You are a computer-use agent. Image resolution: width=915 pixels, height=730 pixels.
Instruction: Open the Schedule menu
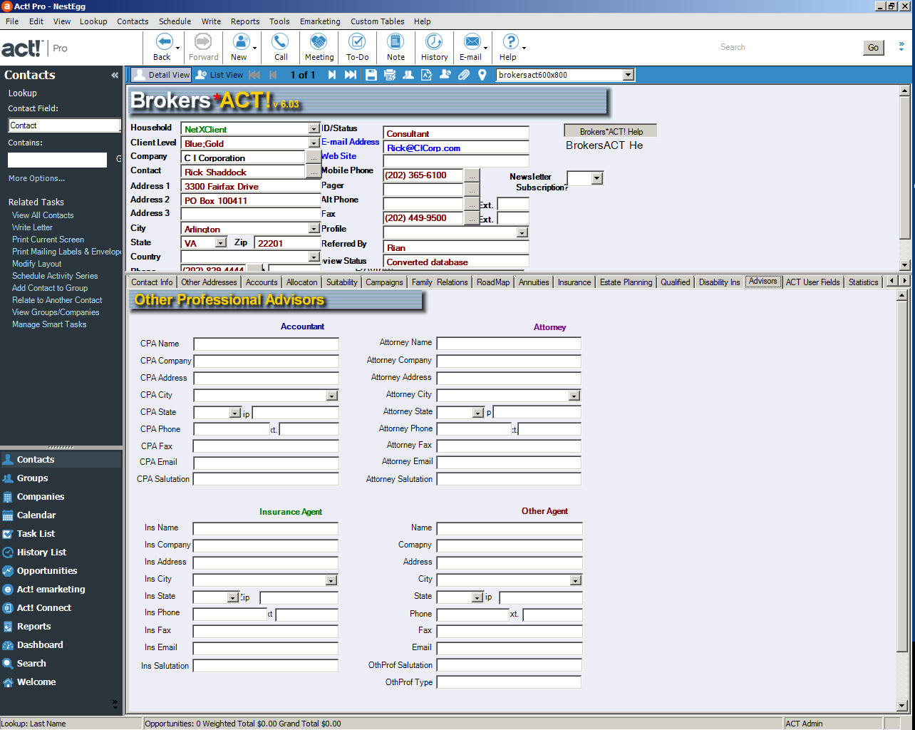pos(175,21)
